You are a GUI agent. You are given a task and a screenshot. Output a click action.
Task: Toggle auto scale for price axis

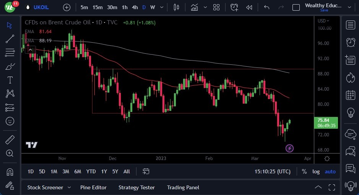[330, 171]
